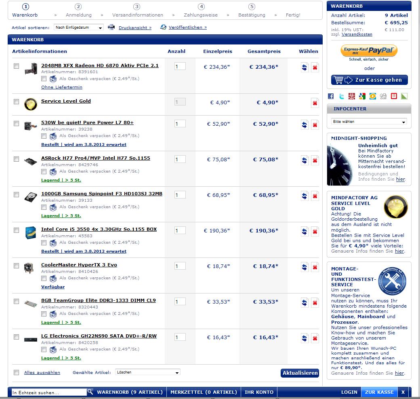The width and height of the screenshot is (420, 399).
Task: Enable gift wrapping for Samsung Spinpoint F3
Action: 44,207
